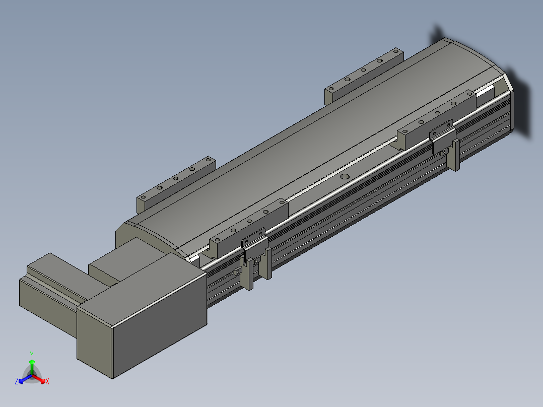Select the grooved aluminum extrusion side face
This screenshot has height=407, width=543.
pos(360,208)
